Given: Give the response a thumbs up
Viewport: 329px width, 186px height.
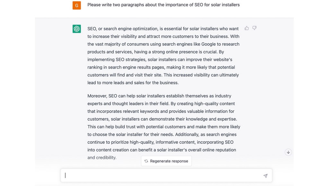Looking at the screenshot, I should pyautogui.click(x=246, y=28).
